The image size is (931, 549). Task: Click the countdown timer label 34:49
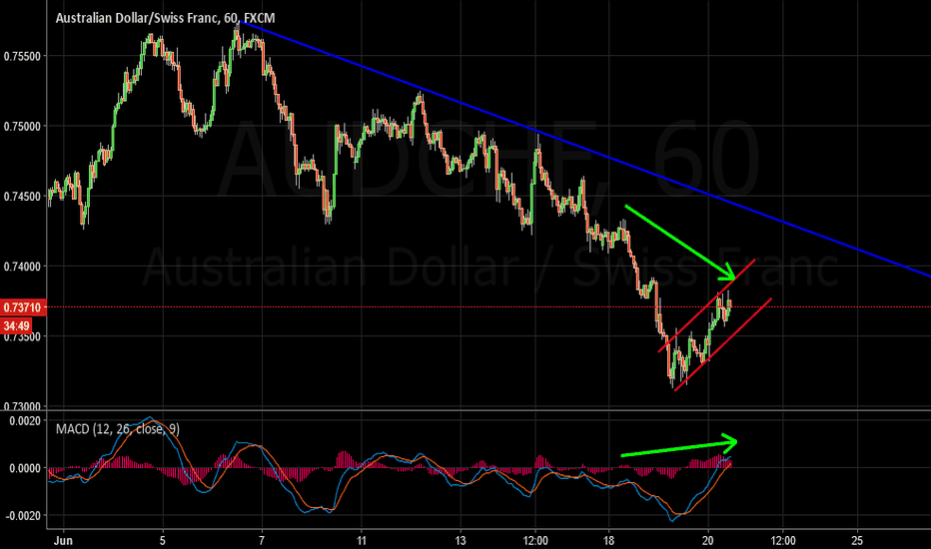16,325
